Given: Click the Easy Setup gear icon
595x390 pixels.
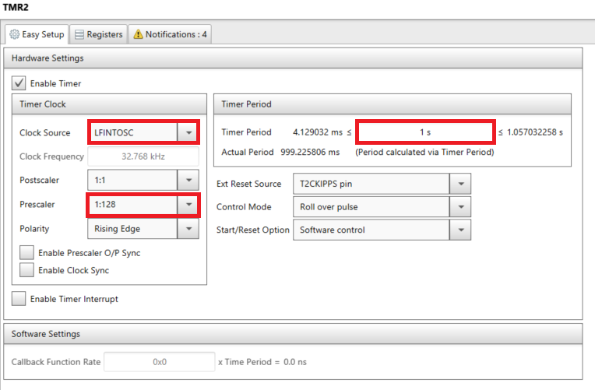Looking at the screenshot, I should [x=14, y=34].
